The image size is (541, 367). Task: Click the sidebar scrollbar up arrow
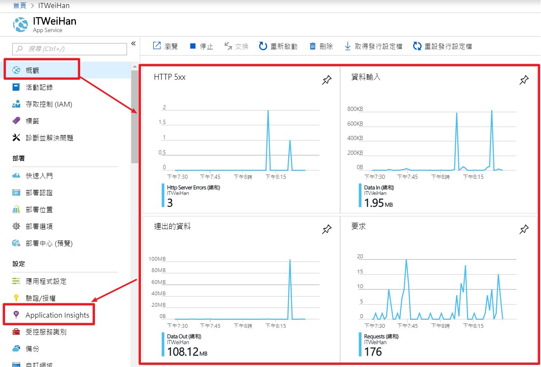tap(135, 66)
